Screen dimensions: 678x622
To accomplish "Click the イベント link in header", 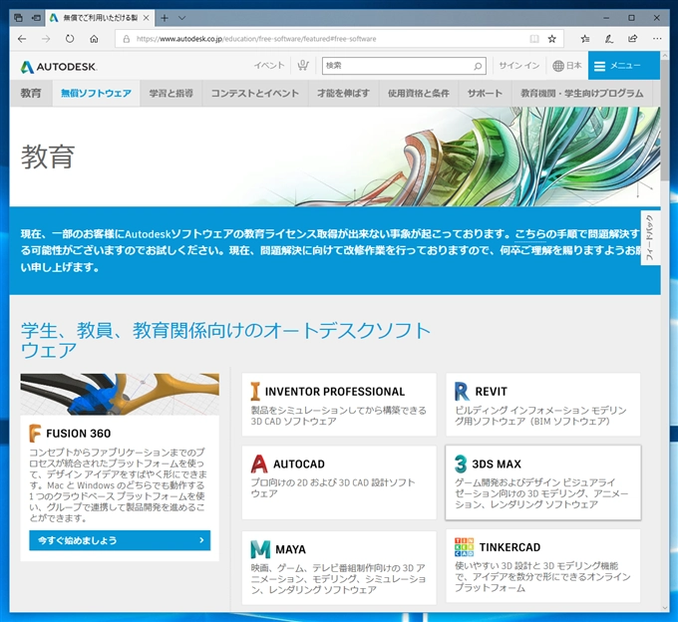I will point(269,66).
